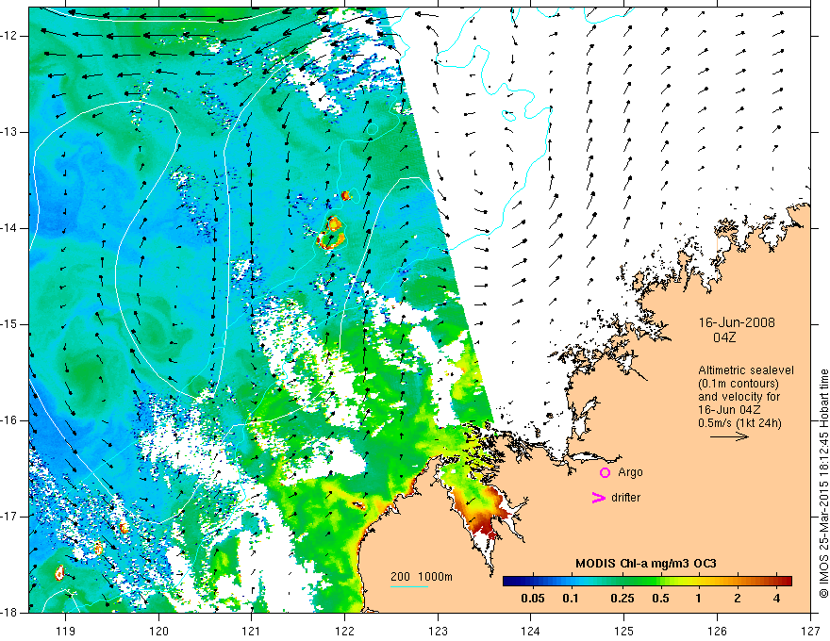Screen dimensions: 830x641
Task: Click the small orange reef spot near 122E, 13.6S
Action: click(x=345, y=196)
